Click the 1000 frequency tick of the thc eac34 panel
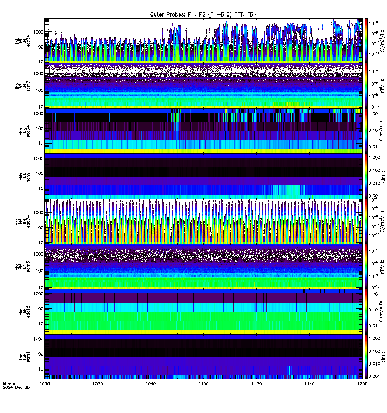387x413 pixels. point(38,213)
